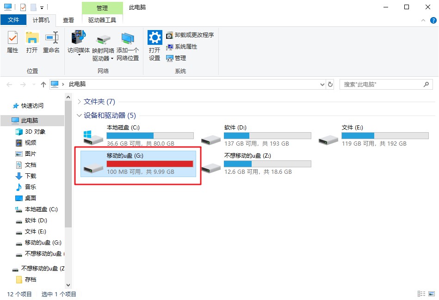
Task: Click the search box for This PC
Action: [x=382, y=85]
